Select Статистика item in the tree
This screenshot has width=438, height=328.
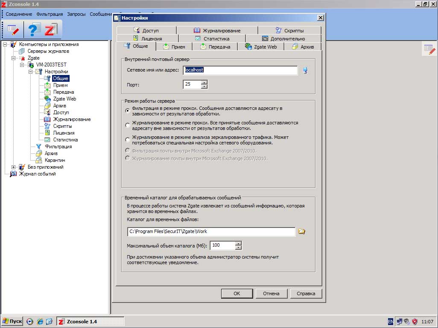tap(65, 140)
